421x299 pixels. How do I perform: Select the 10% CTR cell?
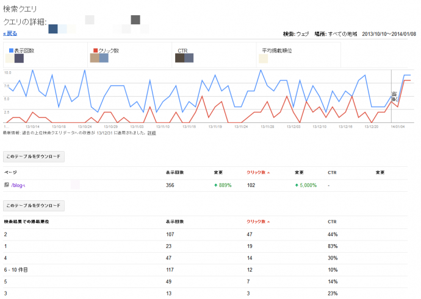pyautogui.click(x=333, y=270)
